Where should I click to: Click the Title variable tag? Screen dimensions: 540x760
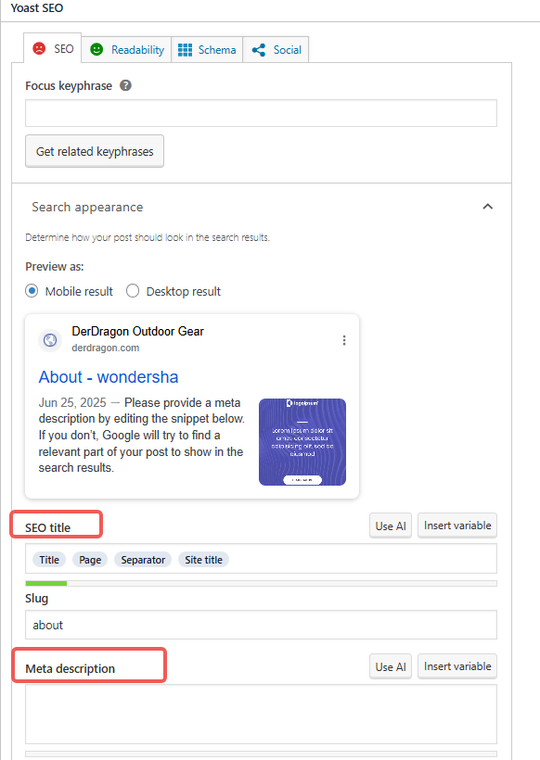pyautogui.click(x=49, y=560)
